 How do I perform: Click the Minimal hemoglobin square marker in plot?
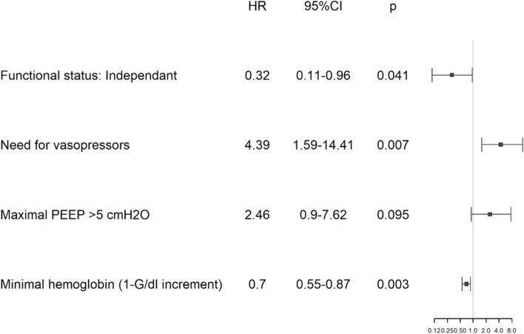coord(466,284)
